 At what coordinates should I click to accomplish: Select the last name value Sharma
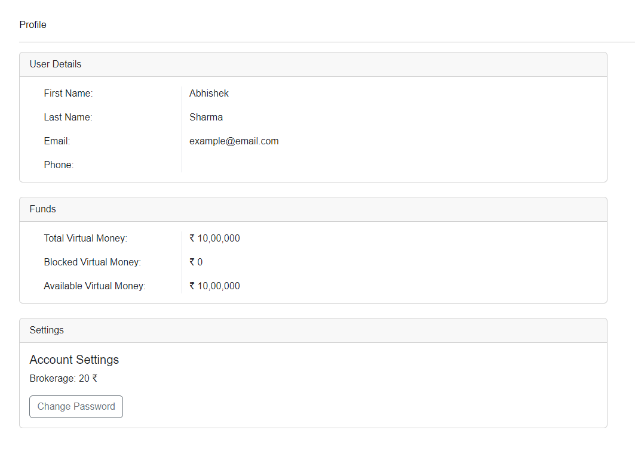(x=206, y=117)
